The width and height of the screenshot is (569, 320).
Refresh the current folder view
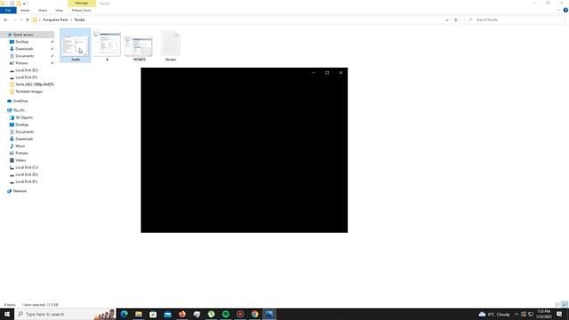coord(456,20)
